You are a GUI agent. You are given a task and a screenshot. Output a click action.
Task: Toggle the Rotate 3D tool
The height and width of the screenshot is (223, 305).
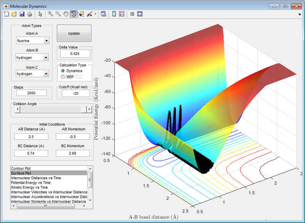pos(74,14)
